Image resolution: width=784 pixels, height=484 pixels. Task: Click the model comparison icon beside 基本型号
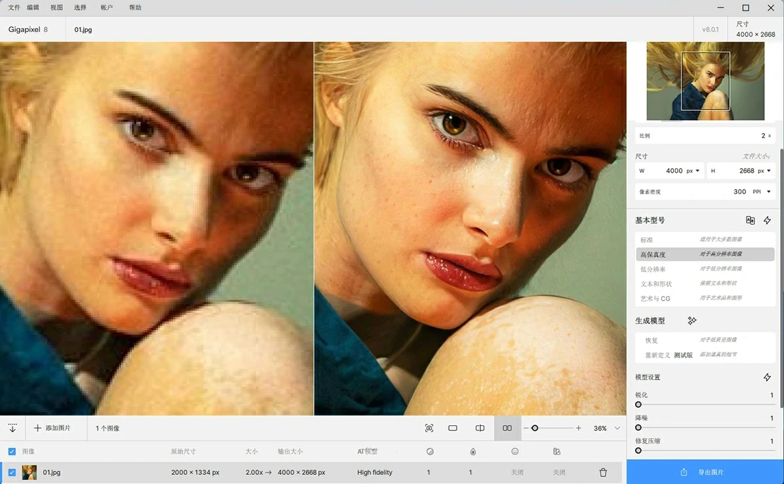tap(750, 220)
